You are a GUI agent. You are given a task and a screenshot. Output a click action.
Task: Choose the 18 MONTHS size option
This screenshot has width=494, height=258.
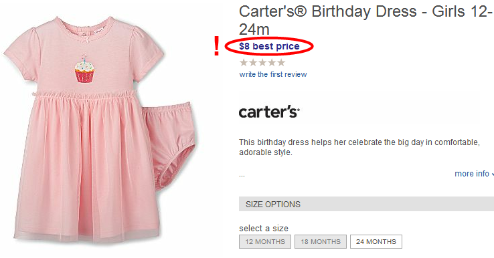[x=321, y=242]
